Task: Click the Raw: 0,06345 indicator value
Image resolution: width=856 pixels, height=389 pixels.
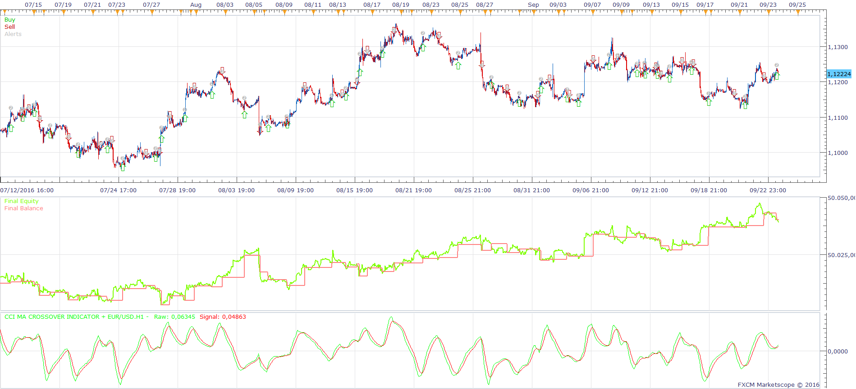Action: 174,317
